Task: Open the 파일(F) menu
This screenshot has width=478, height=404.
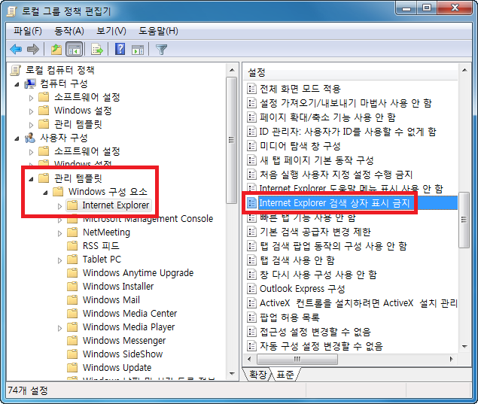Action: [27, 31]
